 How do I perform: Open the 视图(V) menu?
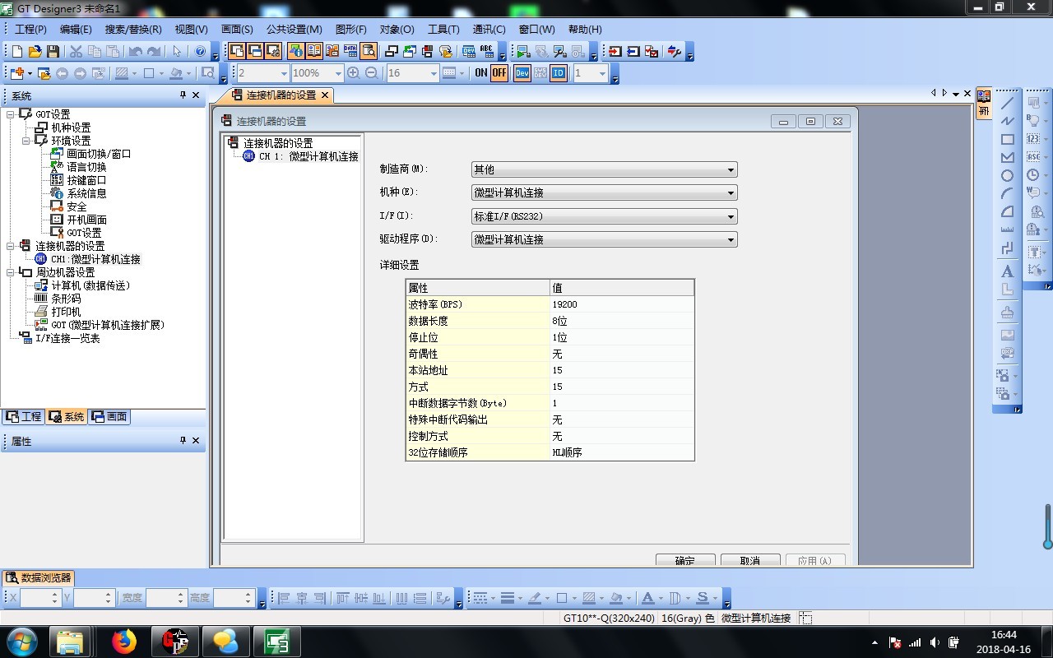tap(191, 30)
